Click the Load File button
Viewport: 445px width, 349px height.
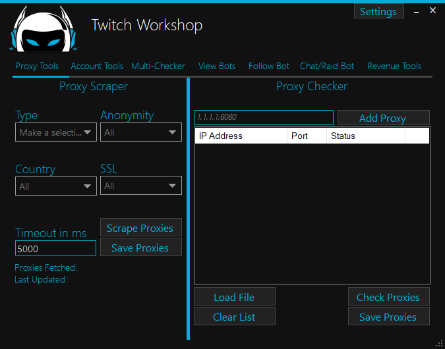[235, 296]
